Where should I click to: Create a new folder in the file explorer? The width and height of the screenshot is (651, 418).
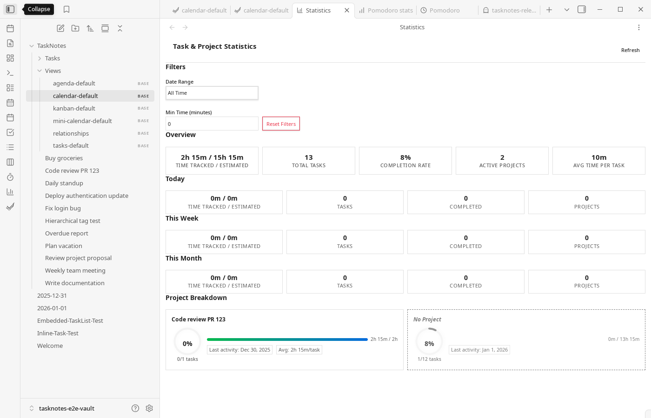[x=75, y=28]
